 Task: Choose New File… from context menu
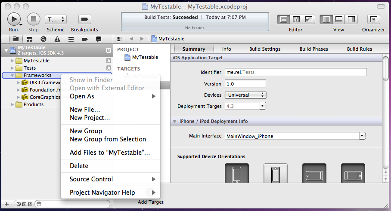(x=110, y=110)
